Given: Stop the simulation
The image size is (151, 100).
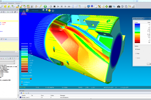Looking at the screenshot, I should 55,7.
